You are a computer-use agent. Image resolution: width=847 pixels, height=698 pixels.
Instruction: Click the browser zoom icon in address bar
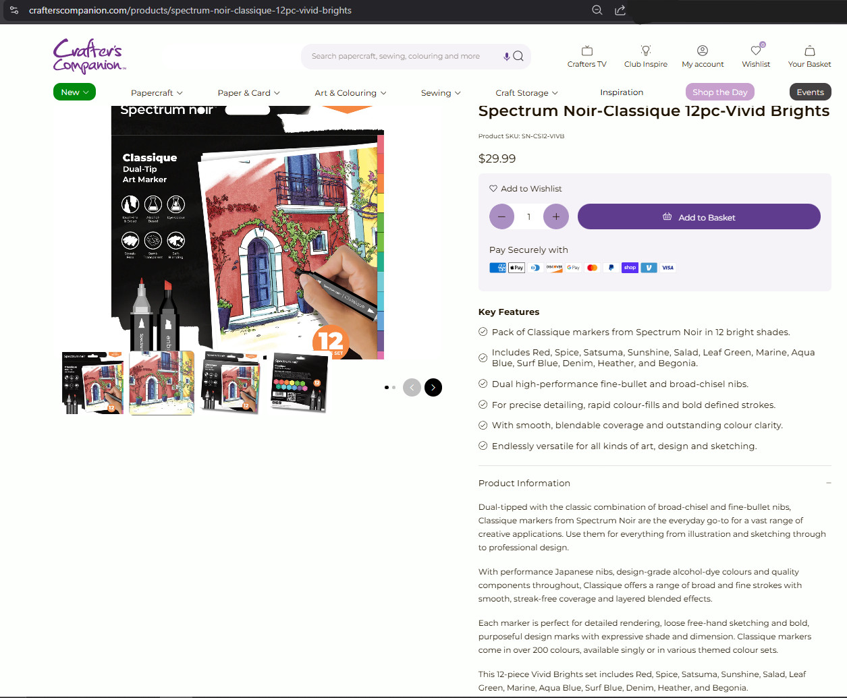pos(597,10)
